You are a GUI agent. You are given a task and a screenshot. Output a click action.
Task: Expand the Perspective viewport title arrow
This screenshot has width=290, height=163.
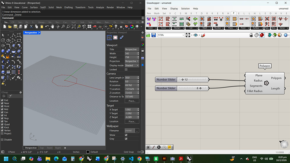(x=39, y=33)
